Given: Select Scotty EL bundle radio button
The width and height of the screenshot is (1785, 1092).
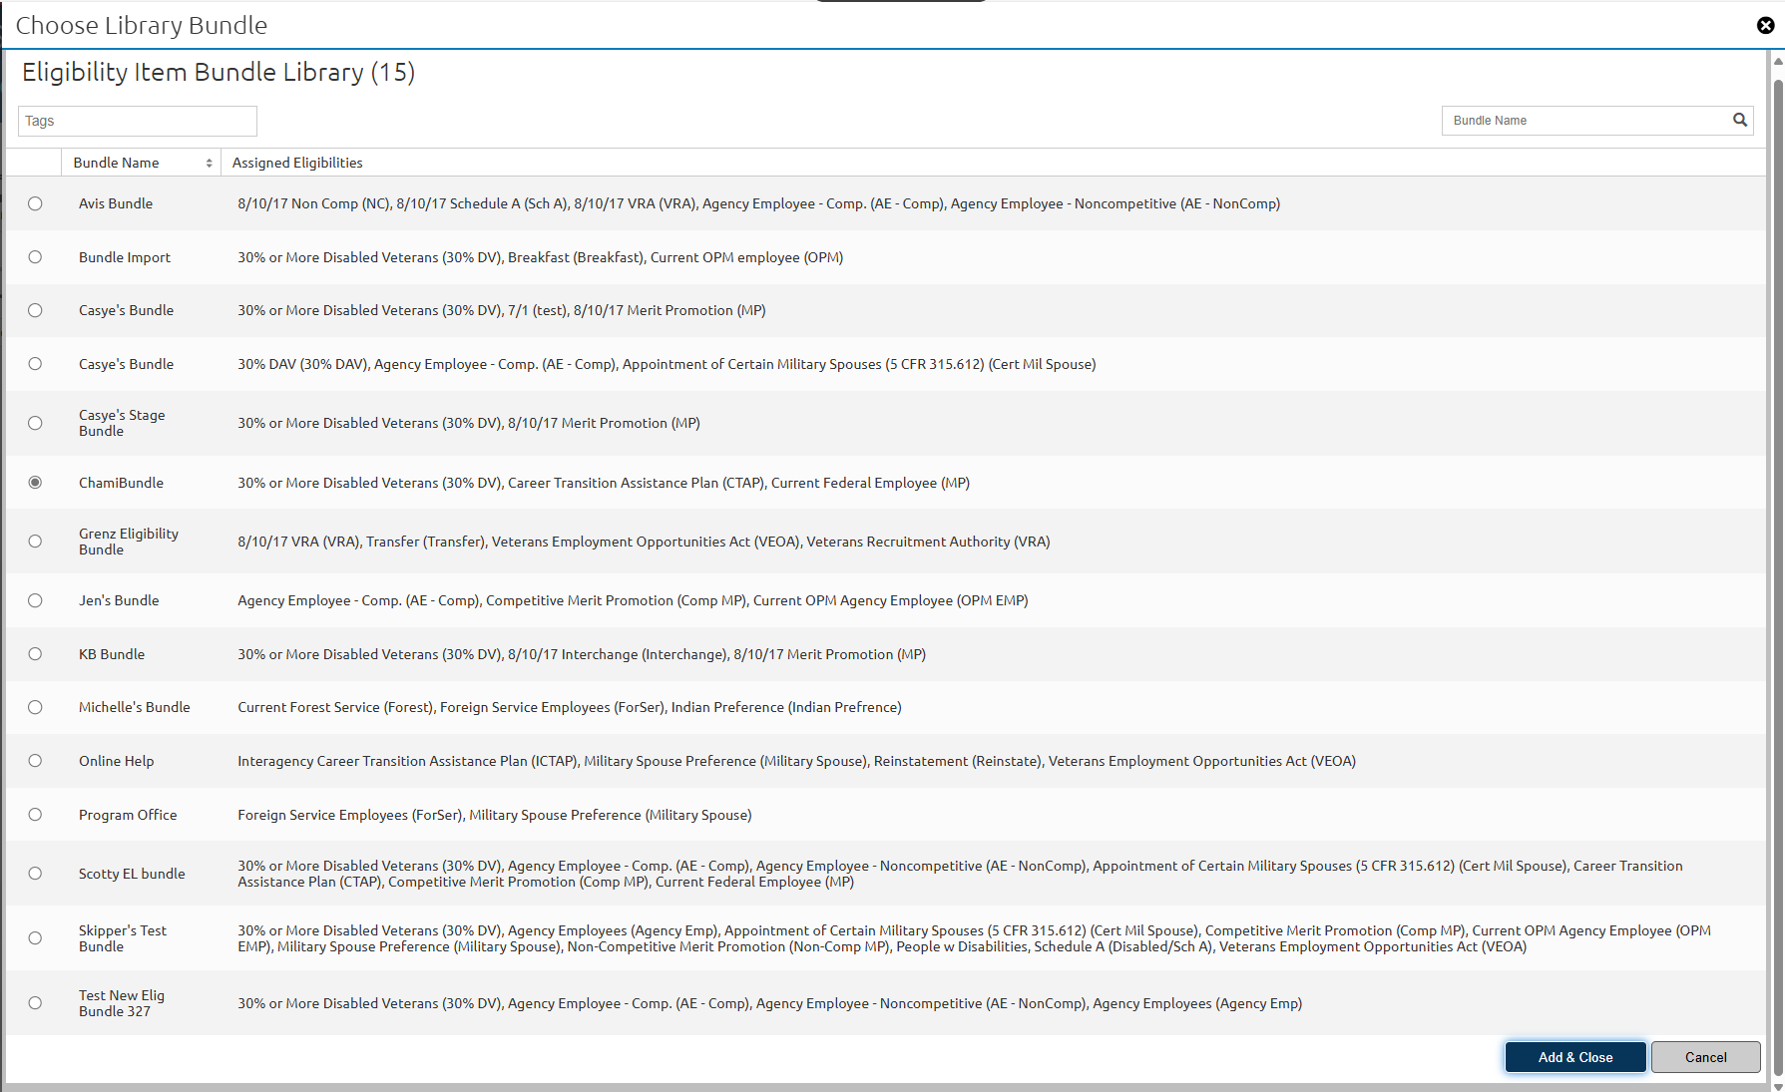Looking at the screenshot, I should point(35,874).
